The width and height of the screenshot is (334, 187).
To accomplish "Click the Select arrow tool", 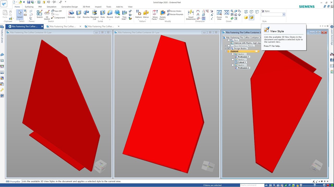I will click(20, 14).
